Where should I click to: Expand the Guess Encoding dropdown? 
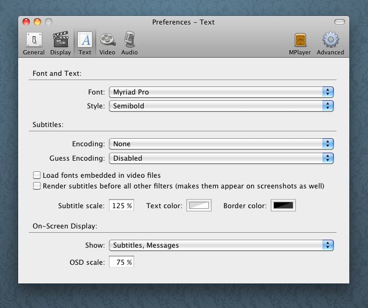click(221, 158)
